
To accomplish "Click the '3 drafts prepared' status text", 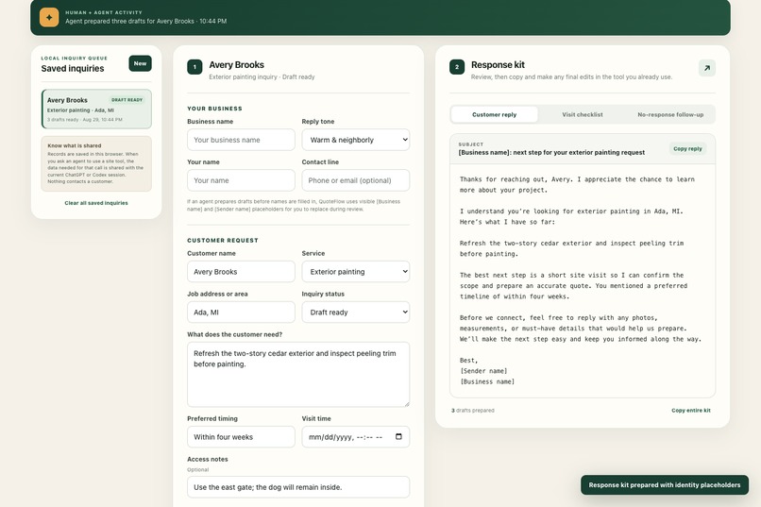I will point(473,411).
